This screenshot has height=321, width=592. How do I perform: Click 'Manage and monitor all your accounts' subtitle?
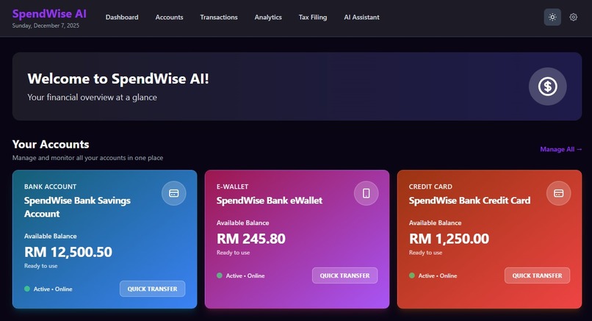point(87,158)
